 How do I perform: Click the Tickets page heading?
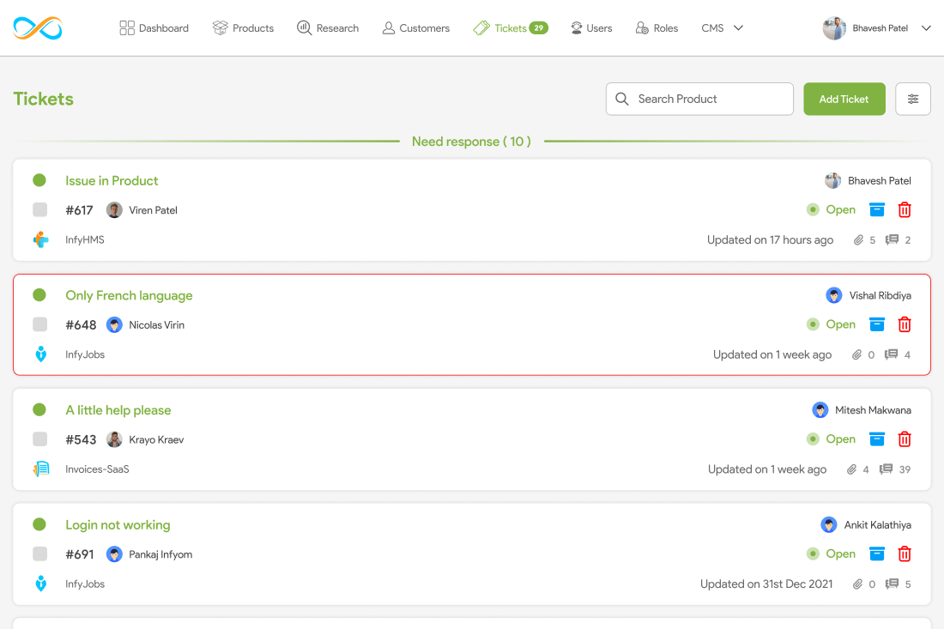[44, 99]
